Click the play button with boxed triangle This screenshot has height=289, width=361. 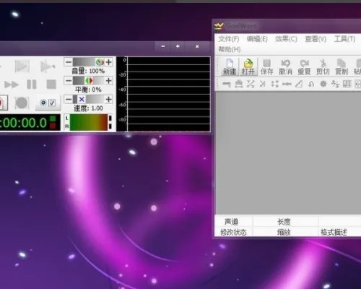22,66
